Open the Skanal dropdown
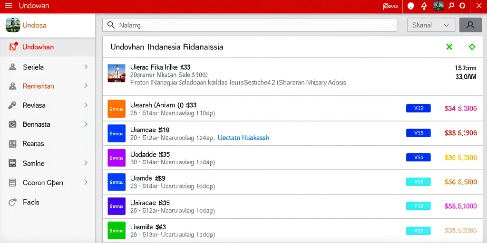Image resolution: width=487 pixels, height=243 pixels. pos(431,25)
